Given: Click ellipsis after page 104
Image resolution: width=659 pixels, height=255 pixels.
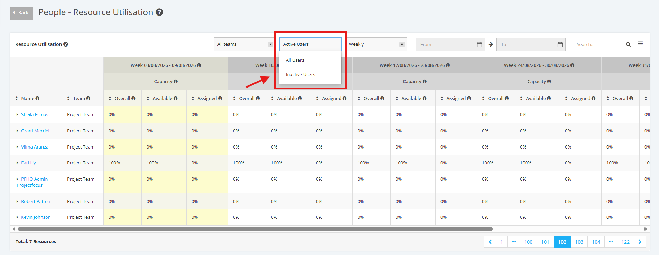Looking at the screenshot, I should [611, 242].
